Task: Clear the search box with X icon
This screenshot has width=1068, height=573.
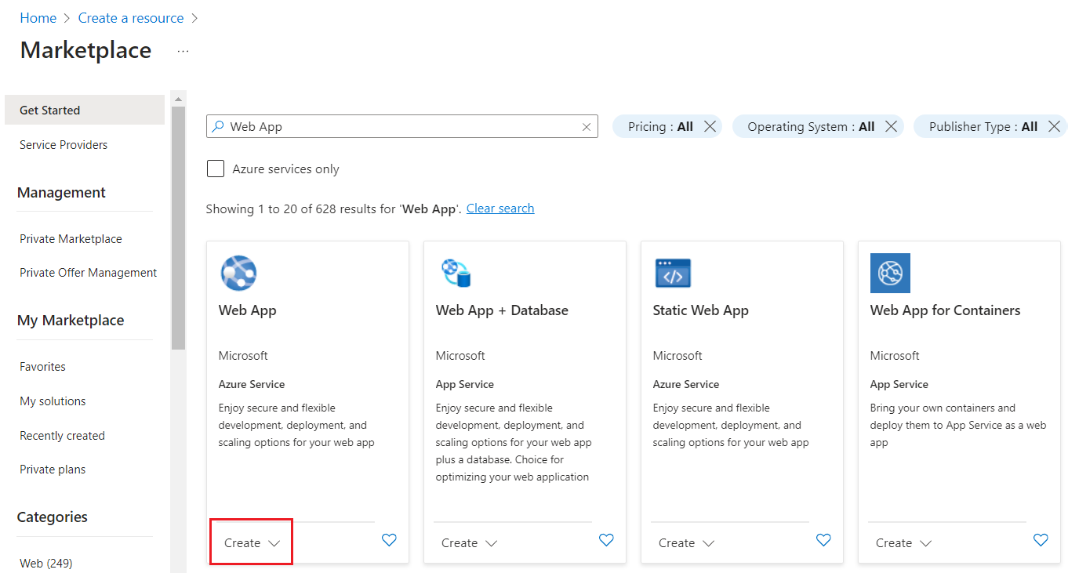Action: pos(587,127)
